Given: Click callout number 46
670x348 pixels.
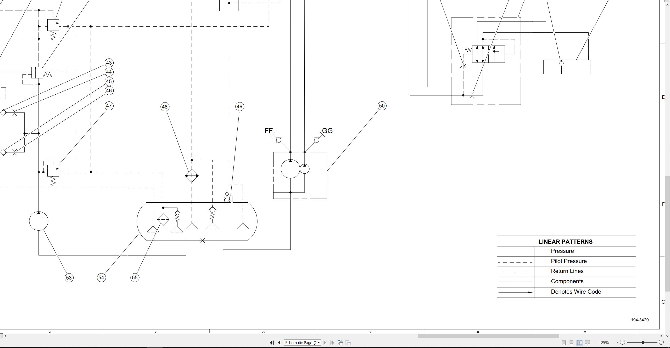Looking at the screenshot, I should (x=109, y=91).
